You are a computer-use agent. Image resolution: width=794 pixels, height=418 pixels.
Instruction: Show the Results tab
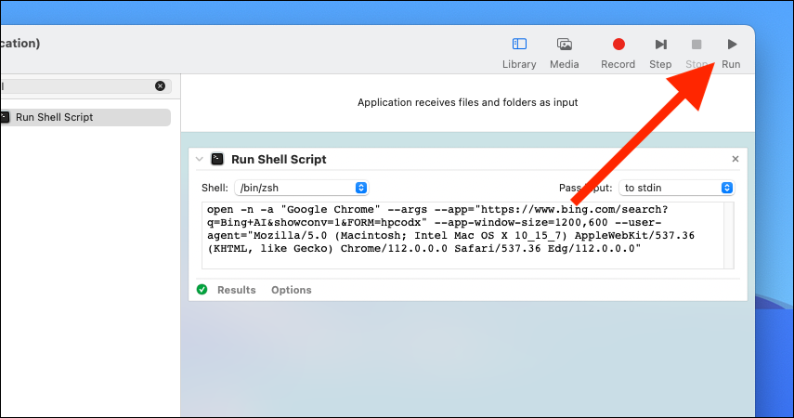tap(237, 290)
